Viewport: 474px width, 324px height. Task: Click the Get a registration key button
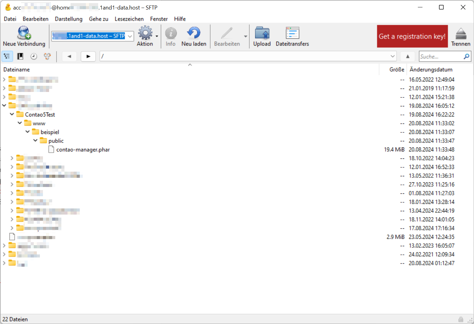point(412,36)
